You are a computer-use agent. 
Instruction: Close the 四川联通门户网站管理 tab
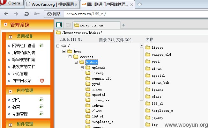point(131,5)
